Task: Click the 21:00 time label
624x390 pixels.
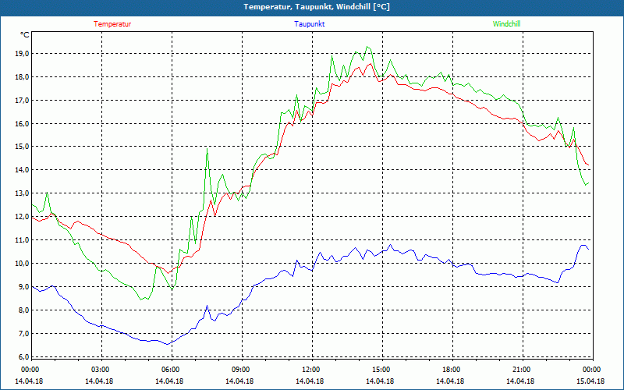Action: [x=520, y=370]
